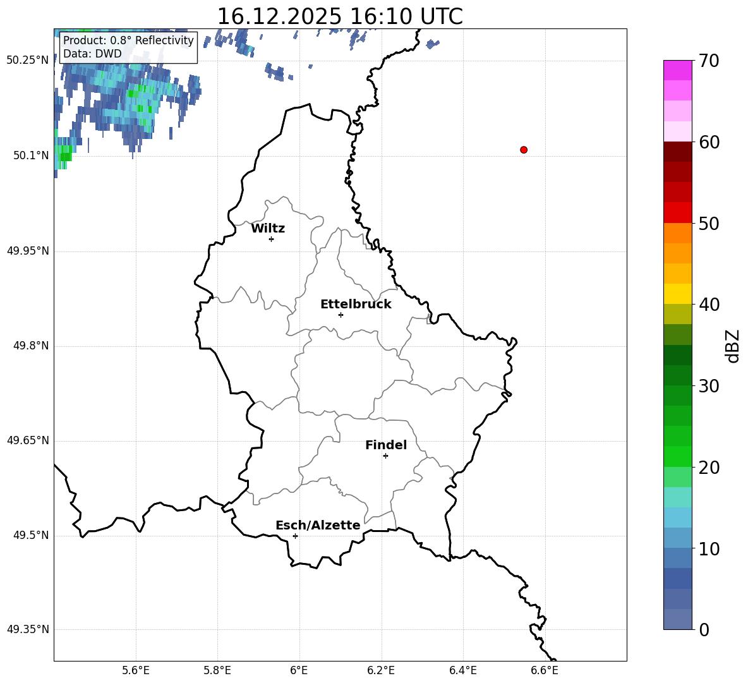The image size is (748, 683).
Task: Click the 49.95°N latitude label
Action: (28, 251)
